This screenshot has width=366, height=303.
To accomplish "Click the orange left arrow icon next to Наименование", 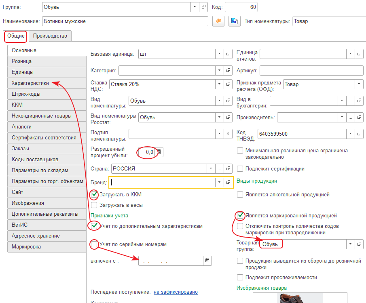I will (x=218, y=21).
